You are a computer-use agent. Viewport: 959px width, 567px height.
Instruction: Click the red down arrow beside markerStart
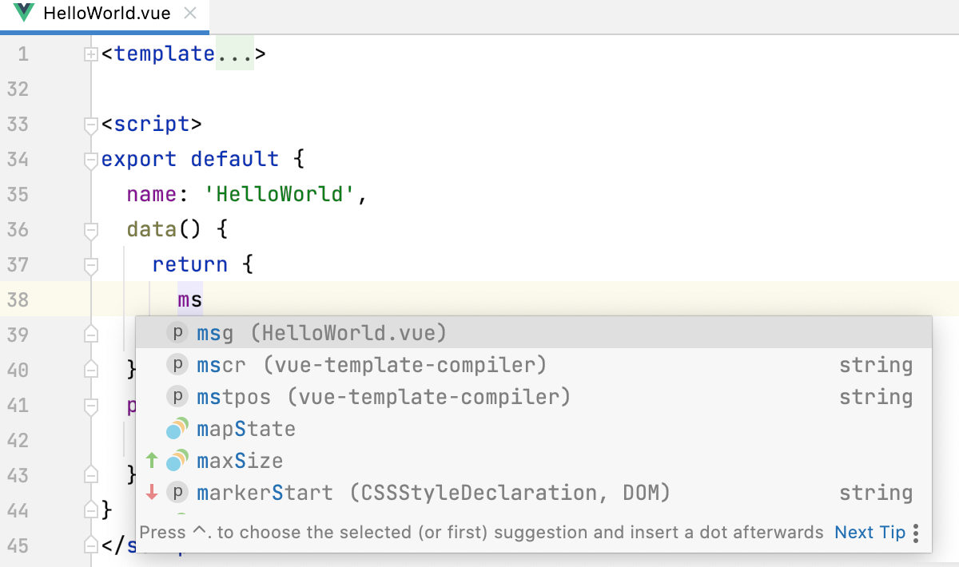click(152, 492)
